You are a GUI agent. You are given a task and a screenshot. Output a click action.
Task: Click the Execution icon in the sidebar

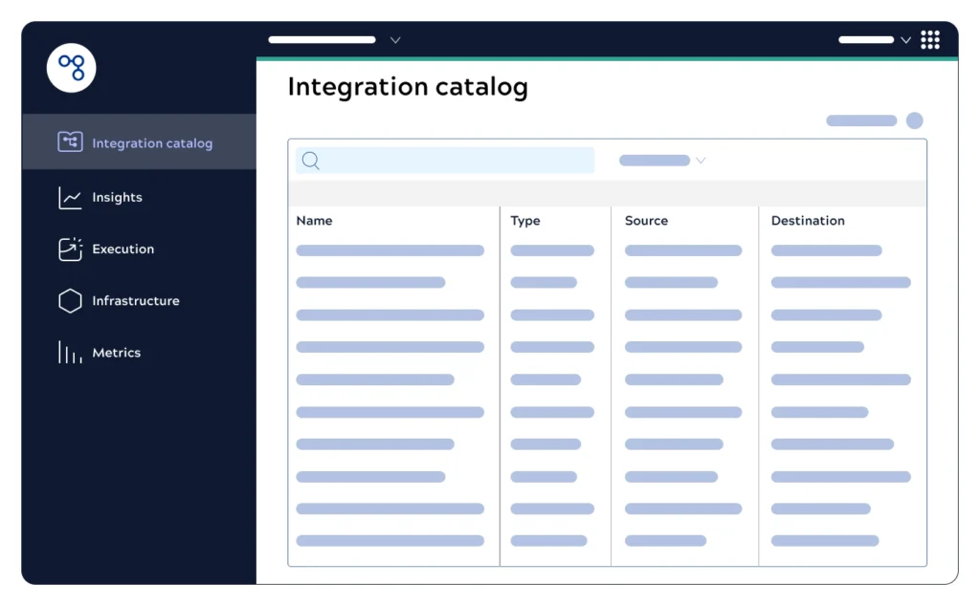pyautogui.click(x=70, y=249)
